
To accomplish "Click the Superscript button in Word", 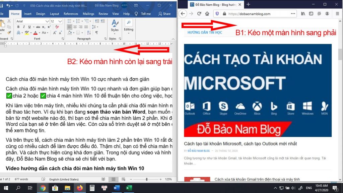I will tap(49, 27).
